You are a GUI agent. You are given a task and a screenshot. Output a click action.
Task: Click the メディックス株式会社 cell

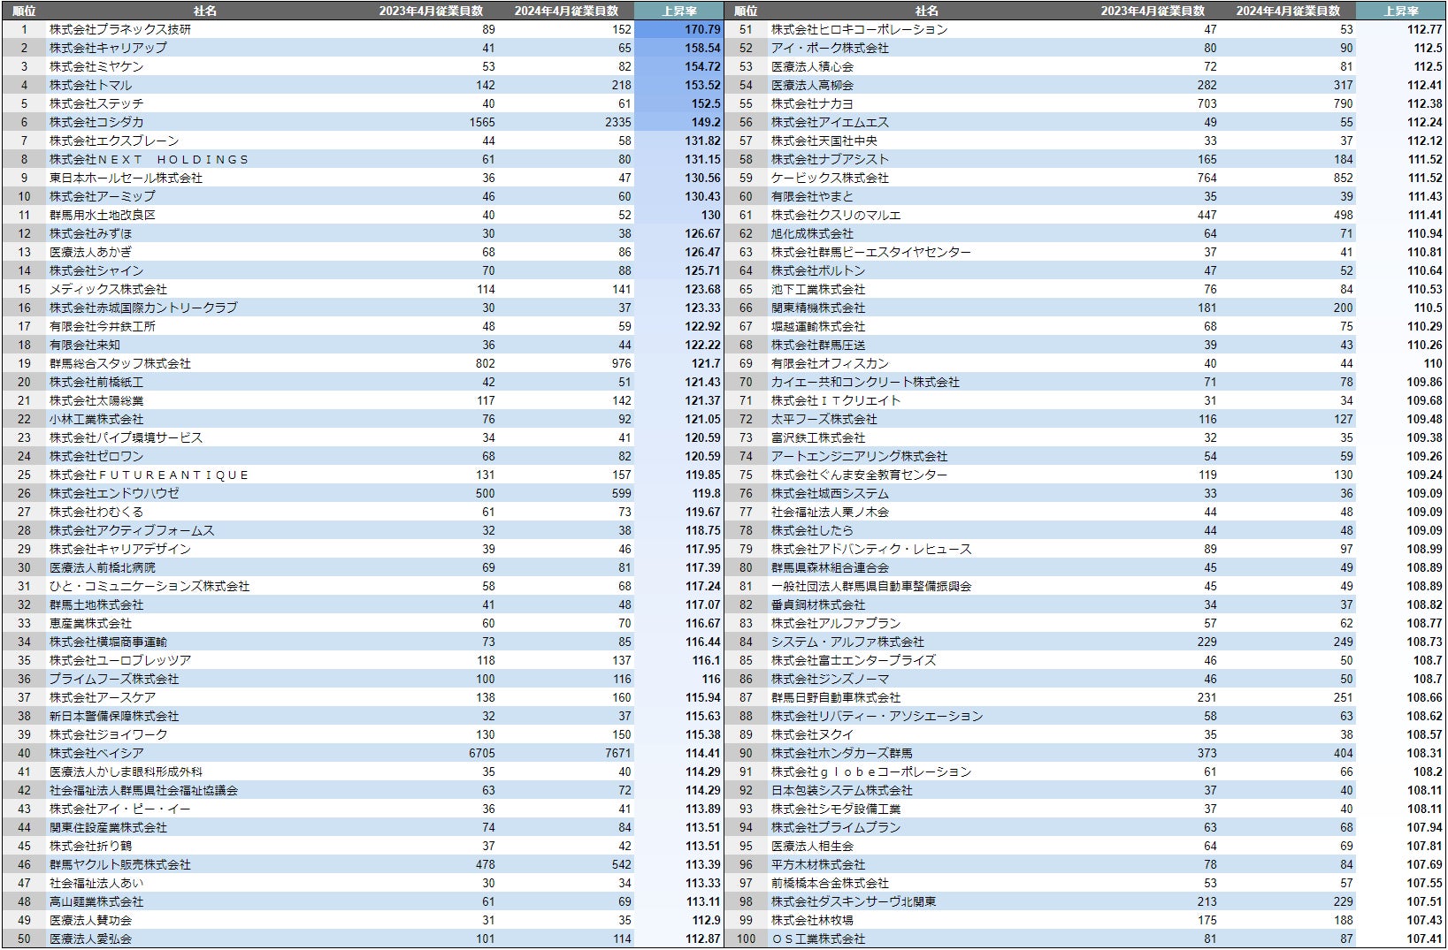108,289
